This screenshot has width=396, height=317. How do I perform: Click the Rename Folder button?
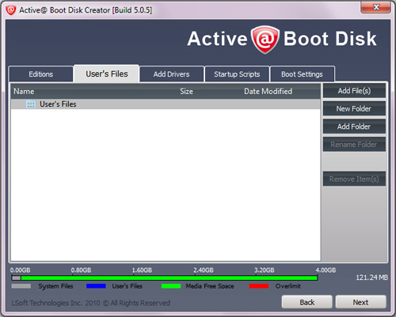pos(354,145)
